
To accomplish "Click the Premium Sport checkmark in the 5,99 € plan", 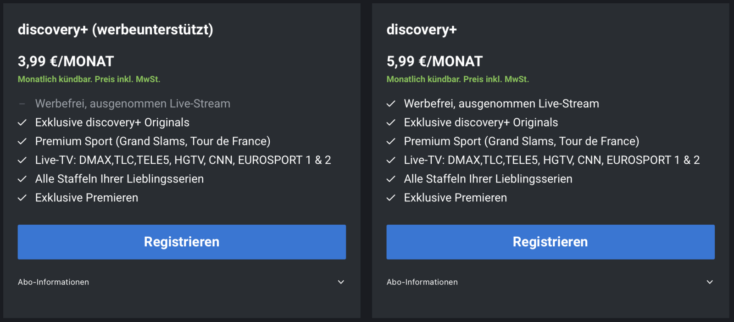I will point(391,141).
